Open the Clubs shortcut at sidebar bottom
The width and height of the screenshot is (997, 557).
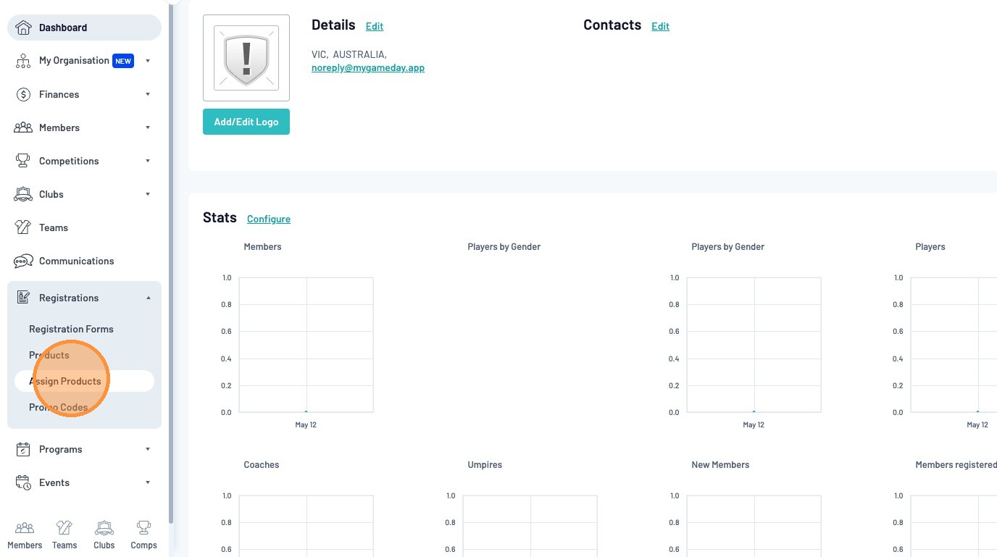[104, 535]
